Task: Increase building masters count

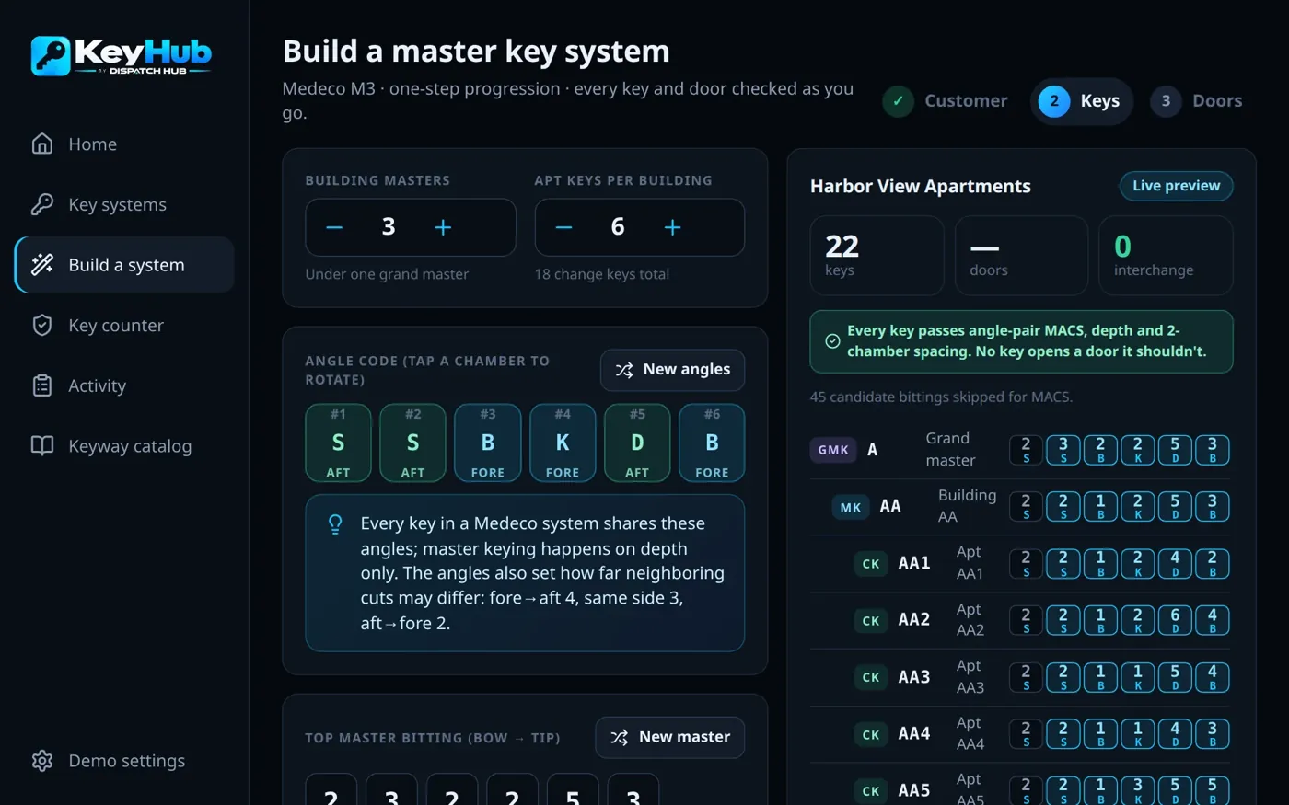Action: pyautogui.click(x=443, y=227)
